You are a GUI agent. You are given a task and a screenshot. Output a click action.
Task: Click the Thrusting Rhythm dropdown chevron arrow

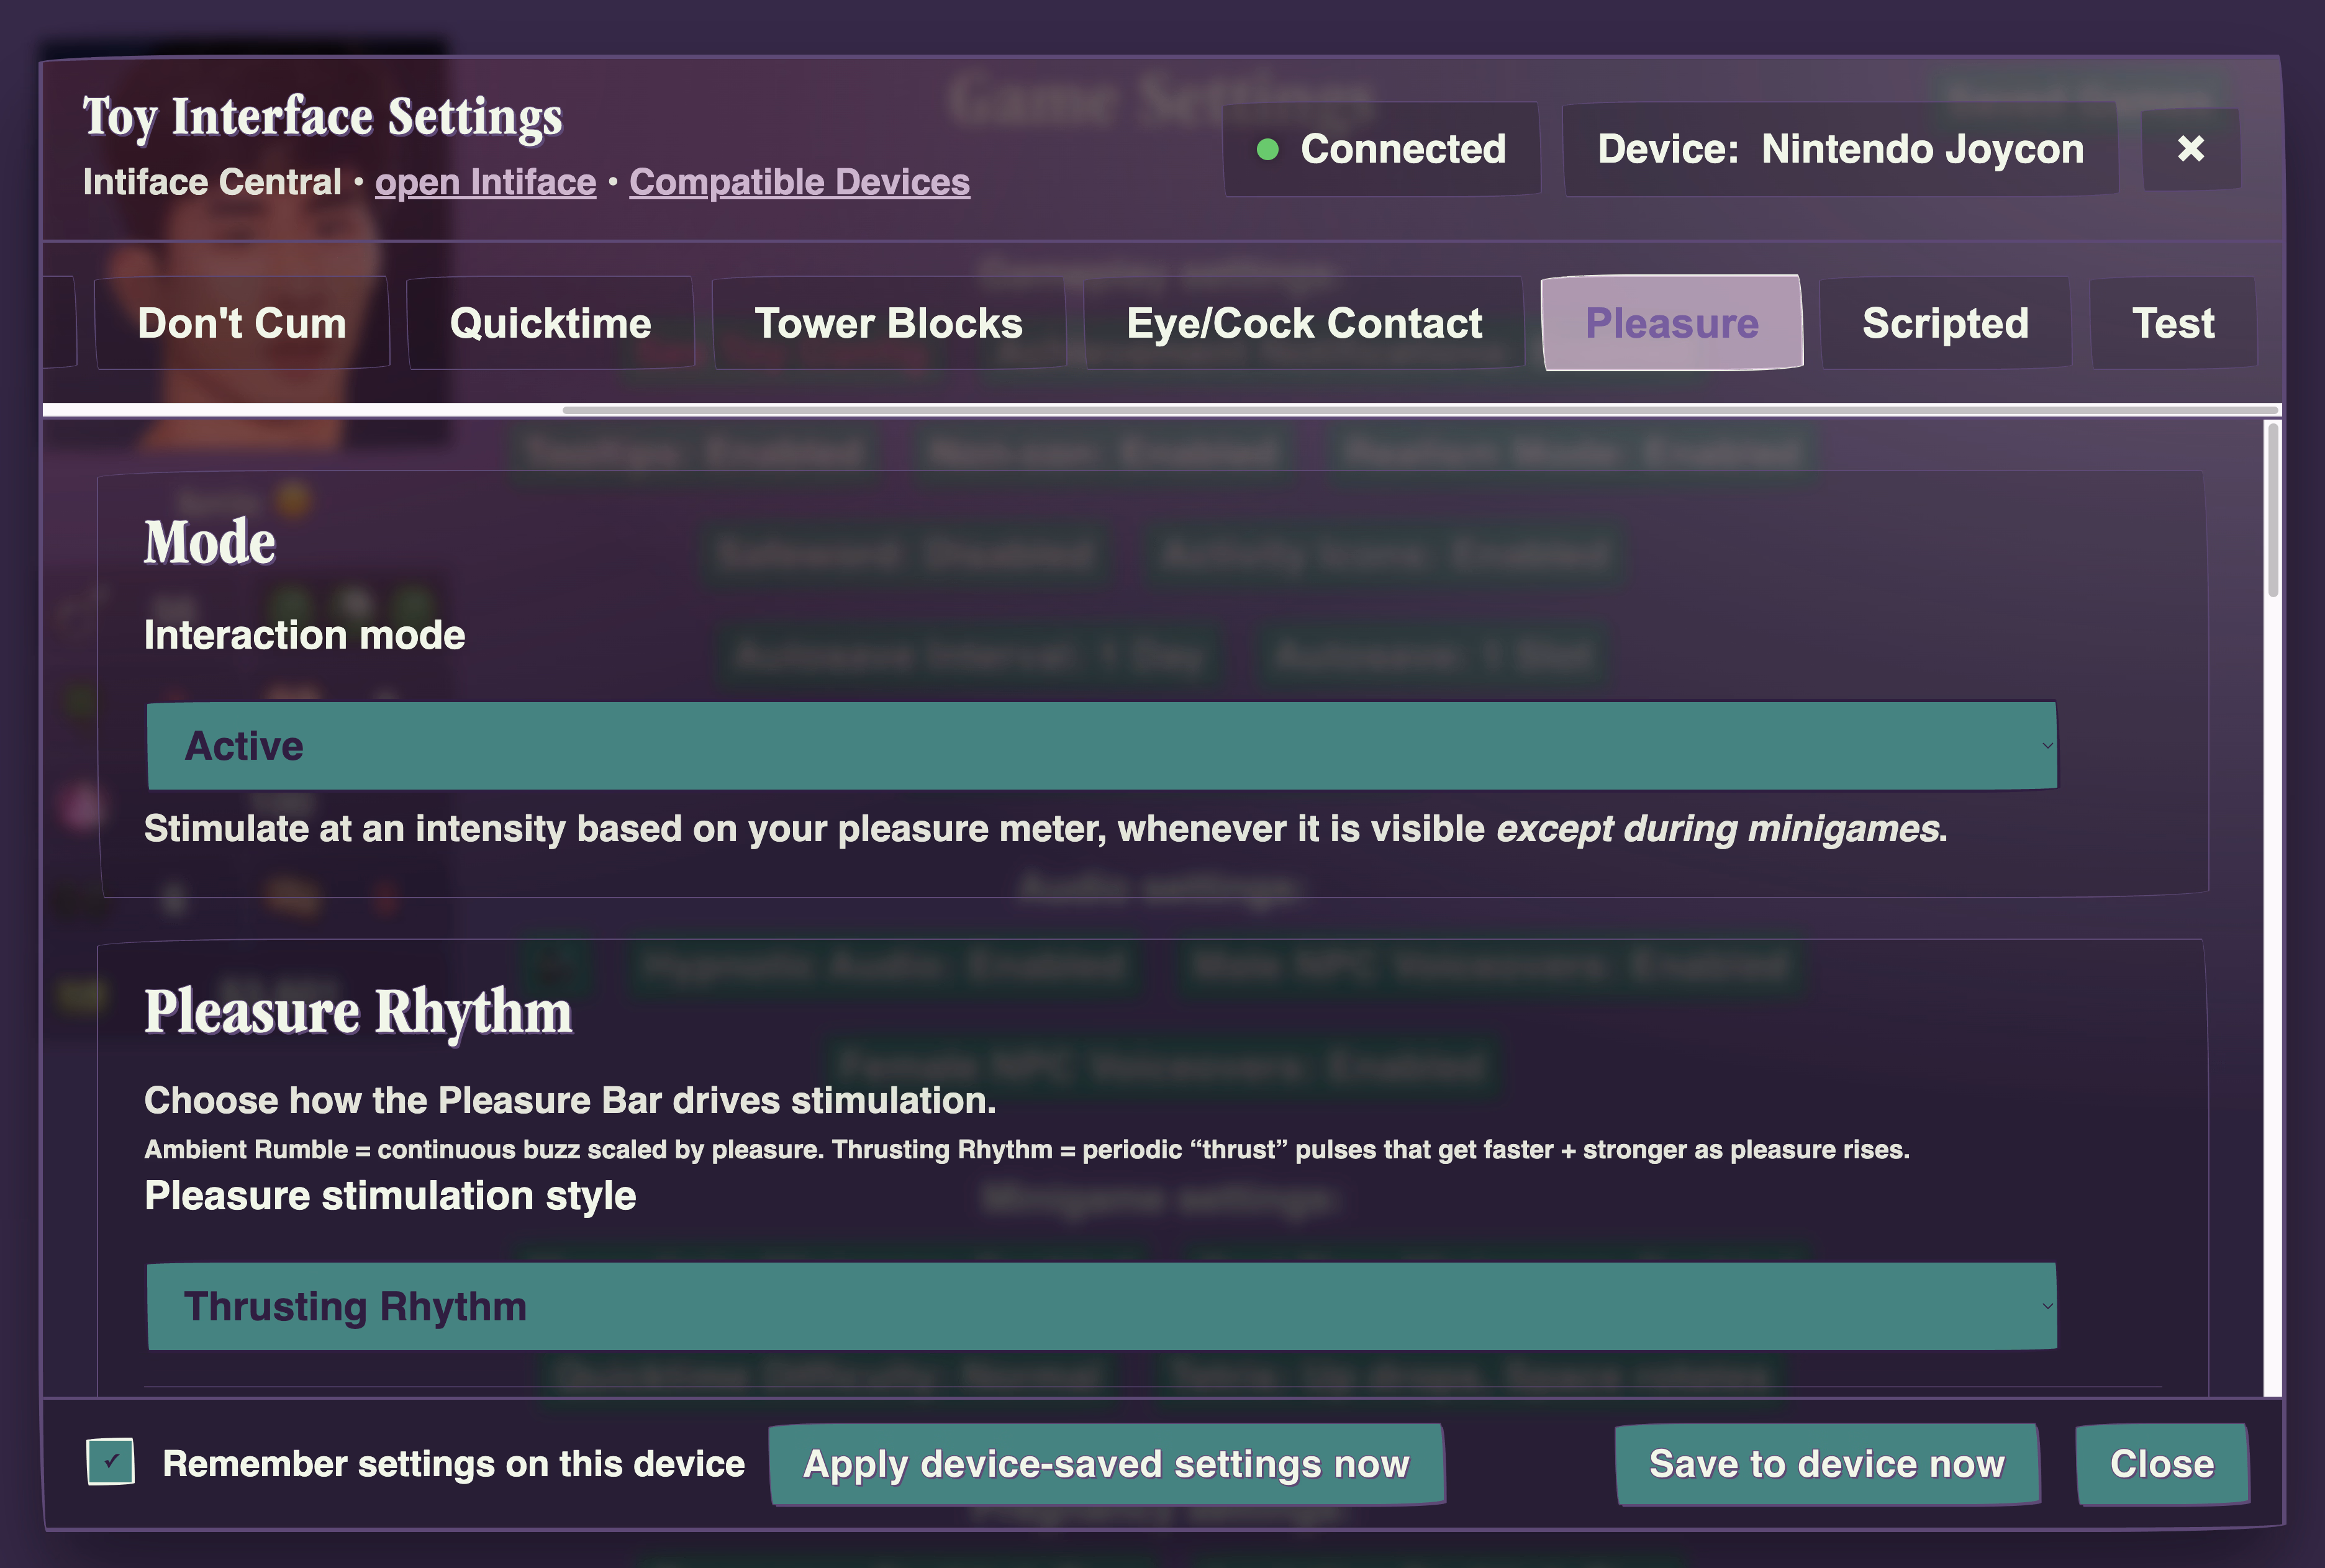point(2047,1306)
